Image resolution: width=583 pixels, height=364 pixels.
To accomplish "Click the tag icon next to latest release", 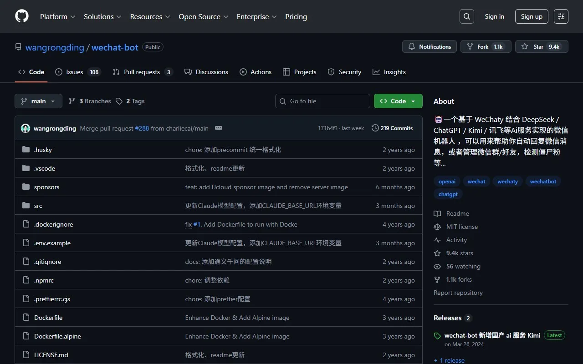I will (x=437, y=336).
